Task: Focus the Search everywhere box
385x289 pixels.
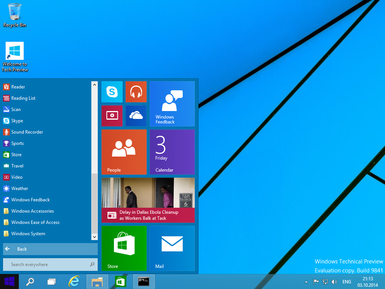Action: 50,265
